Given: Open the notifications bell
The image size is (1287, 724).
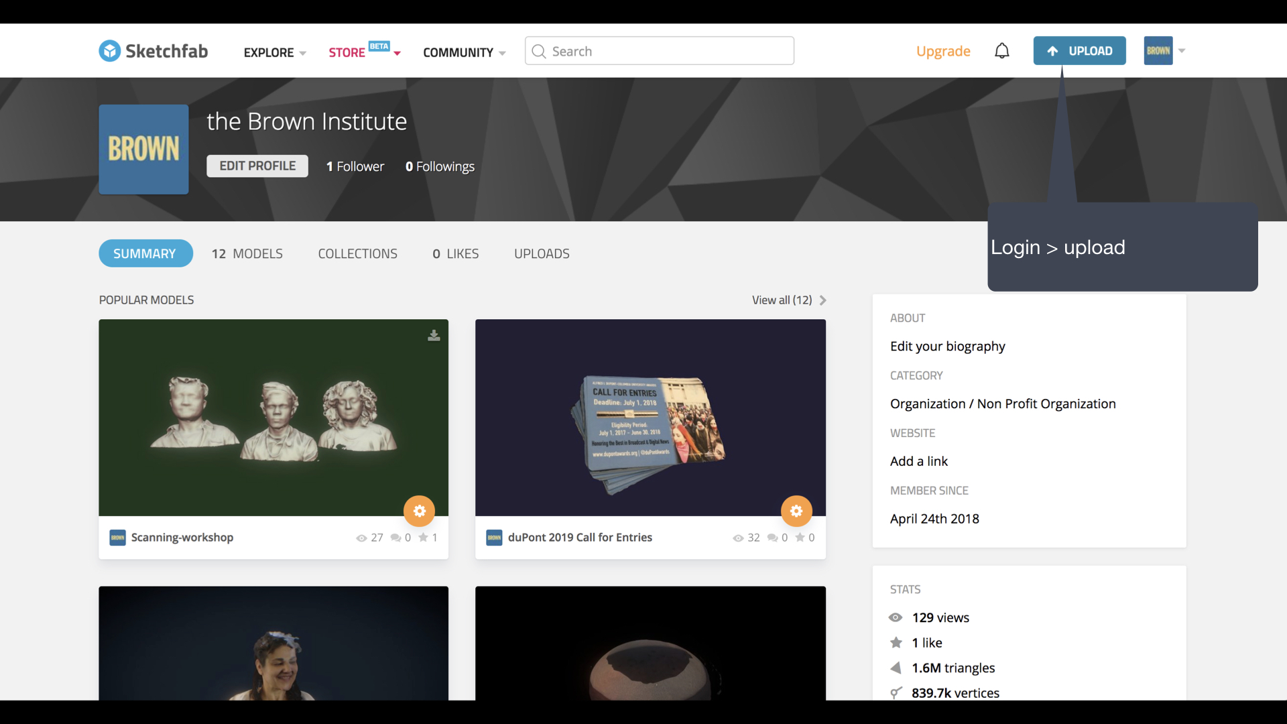Looking at the screenshot, I should [x=1001, y=51].
